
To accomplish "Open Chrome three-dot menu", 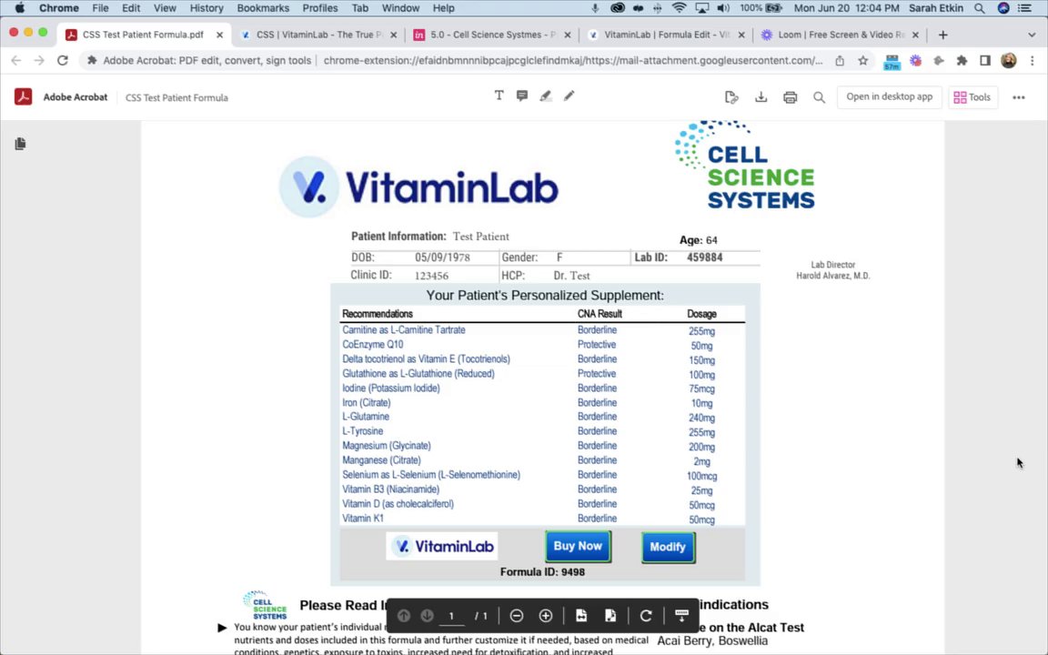I will [1032, 61].
